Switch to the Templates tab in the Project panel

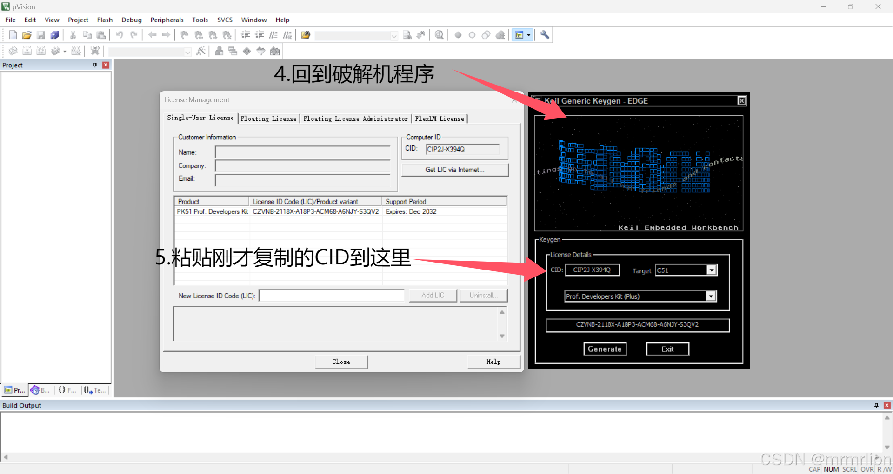(x=95, y=390)
